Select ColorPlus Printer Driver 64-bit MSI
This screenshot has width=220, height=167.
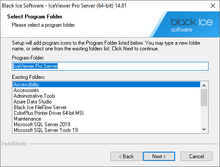point(106,113)
